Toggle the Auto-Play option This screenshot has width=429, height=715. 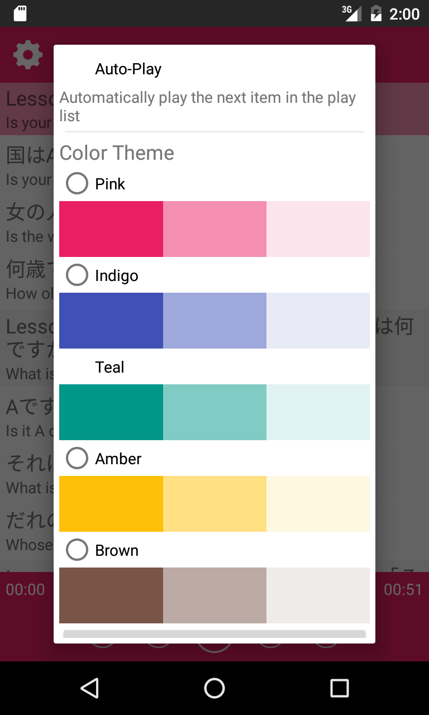point(128,69)
